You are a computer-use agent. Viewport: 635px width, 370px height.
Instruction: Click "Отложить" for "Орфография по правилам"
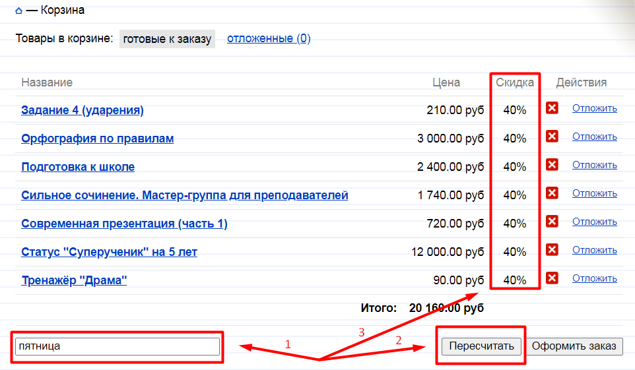594,137
